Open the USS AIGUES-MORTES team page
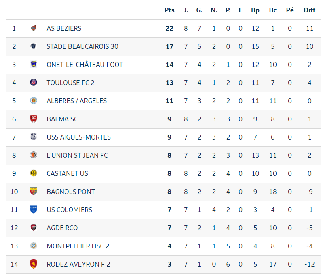Image resolution: width=323 pixels, height=277 pixels. (79, 137)
